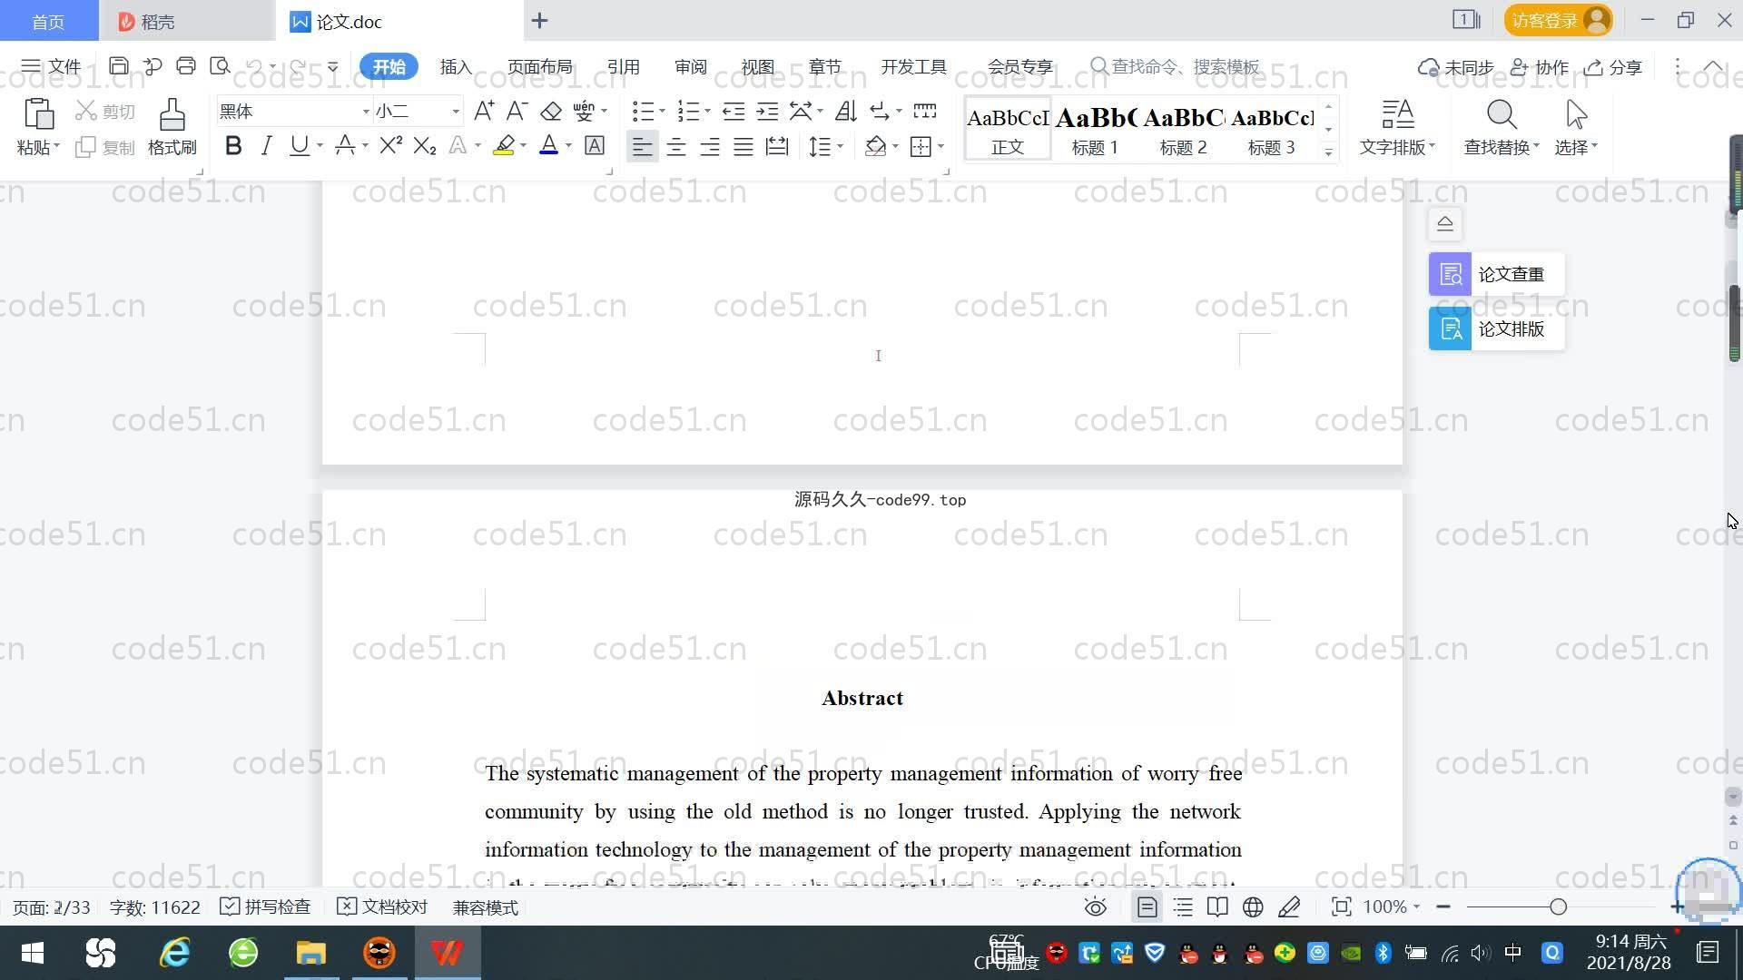Screen dimensions: 1743x980
Task: Click the Windows Start button
Action: [x=32, y=953]
